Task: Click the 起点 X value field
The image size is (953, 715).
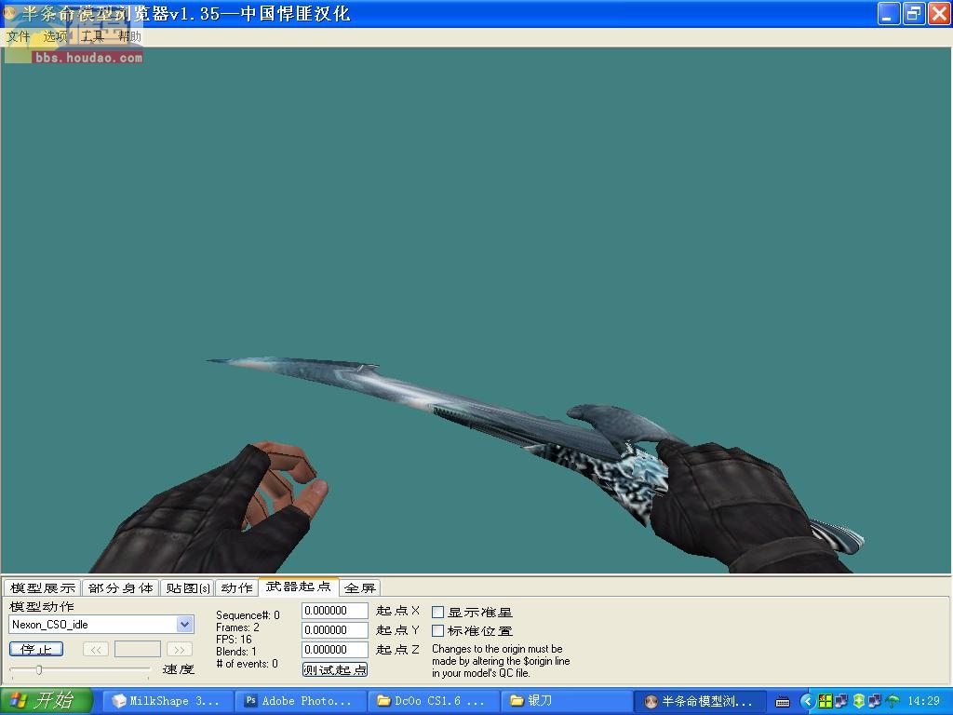Action: pyautogui.click(x=335, y=611)
